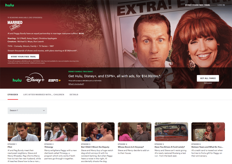
Task: Click the Hulu logo in bundle banner
Action: [x=17, y=80]
